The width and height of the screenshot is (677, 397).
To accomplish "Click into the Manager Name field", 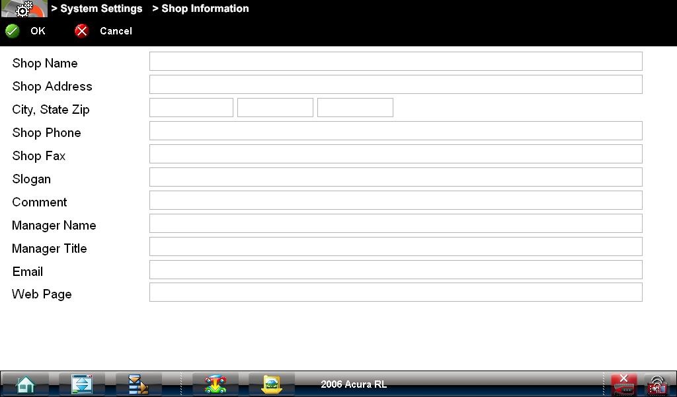I will pos(395,224).
